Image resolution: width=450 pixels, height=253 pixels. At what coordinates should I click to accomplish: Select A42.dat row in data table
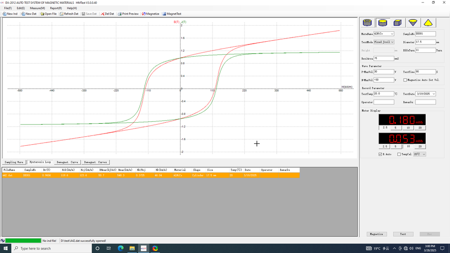click(x=150, y=175)
